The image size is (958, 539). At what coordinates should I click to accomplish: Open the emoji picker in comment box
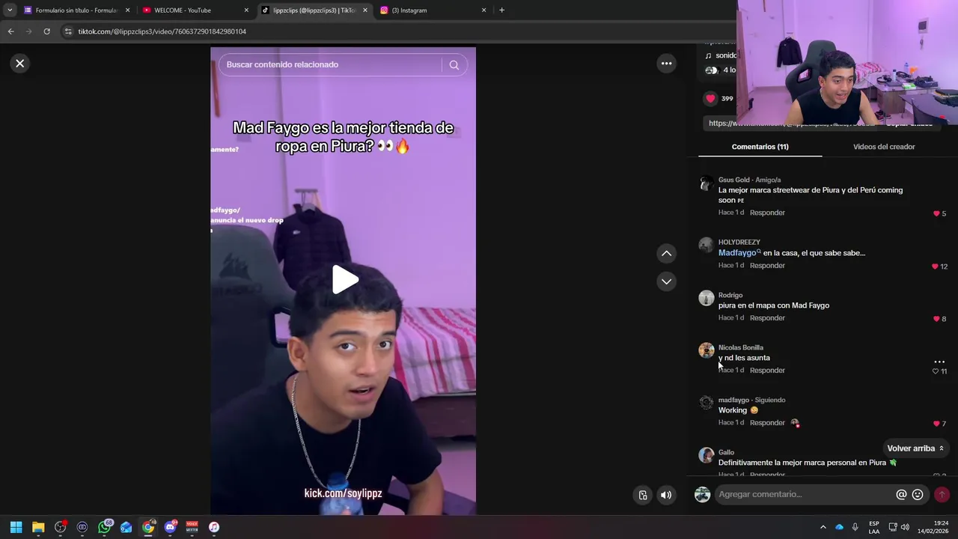[918, 495]
